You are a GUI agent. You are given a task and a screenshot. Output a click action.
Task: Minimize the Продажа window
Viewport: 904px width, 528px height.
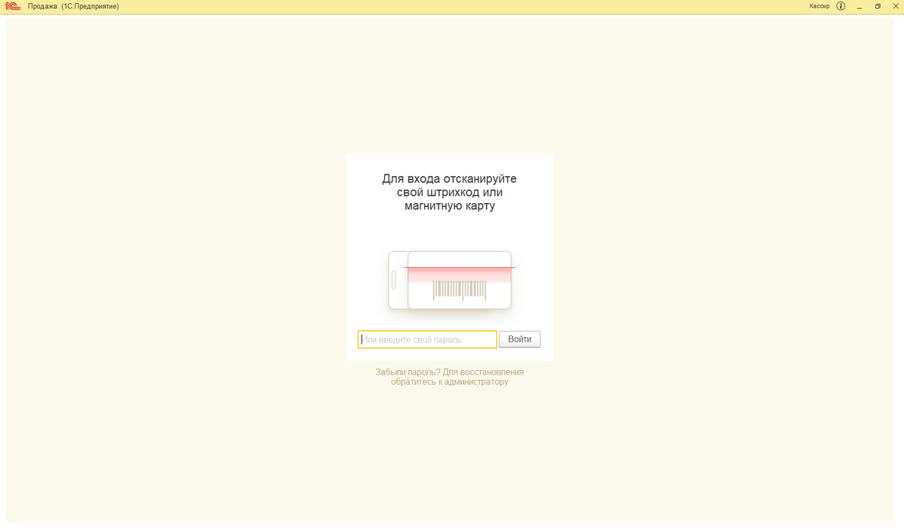[x=859, y=6]
